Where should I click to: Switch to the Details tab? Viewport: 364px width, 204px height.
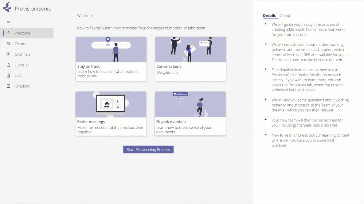point(269,16)
